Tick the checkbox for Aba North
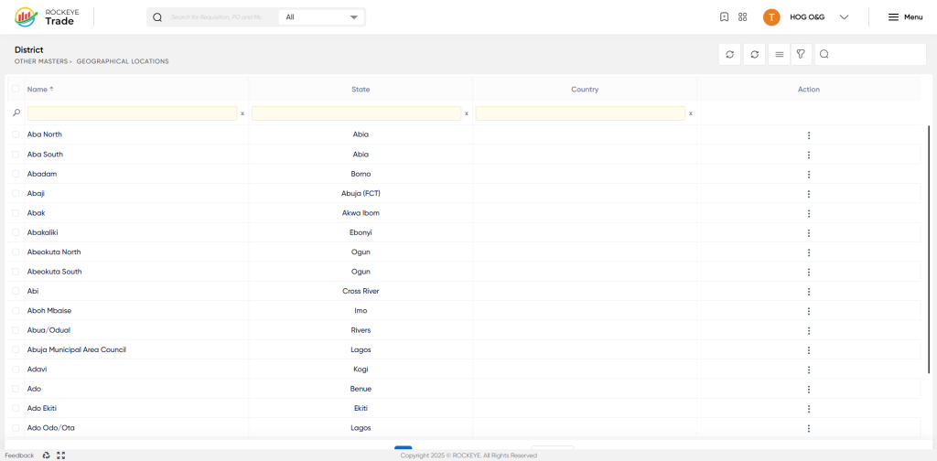The height and width of the screenshot is (461, 937). click(16, 134)
